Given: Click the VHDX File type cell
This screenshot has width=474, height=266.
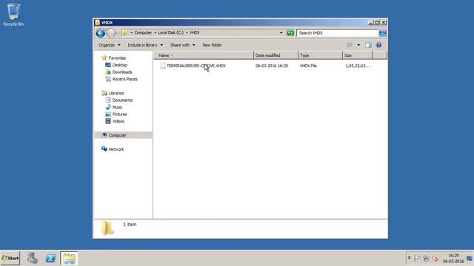Looking at the screenshot, I should tap(308, 66).
